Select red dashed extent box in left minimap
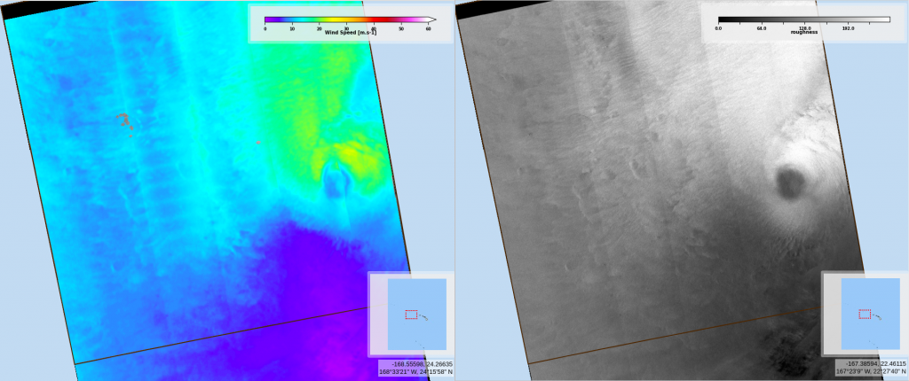This screenshot has height=381, width=909. coord(410,314)
